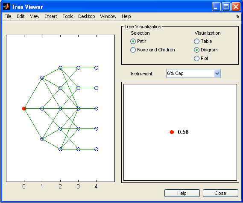Screen dimensions: 243x203
Task: Select the Diagram visualization option
Action: pos(196,50)
